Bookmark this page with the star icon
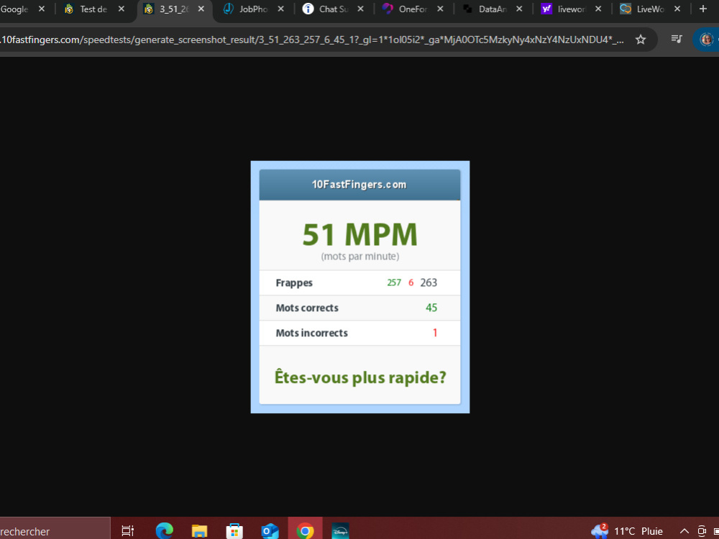 click(641, 40)
